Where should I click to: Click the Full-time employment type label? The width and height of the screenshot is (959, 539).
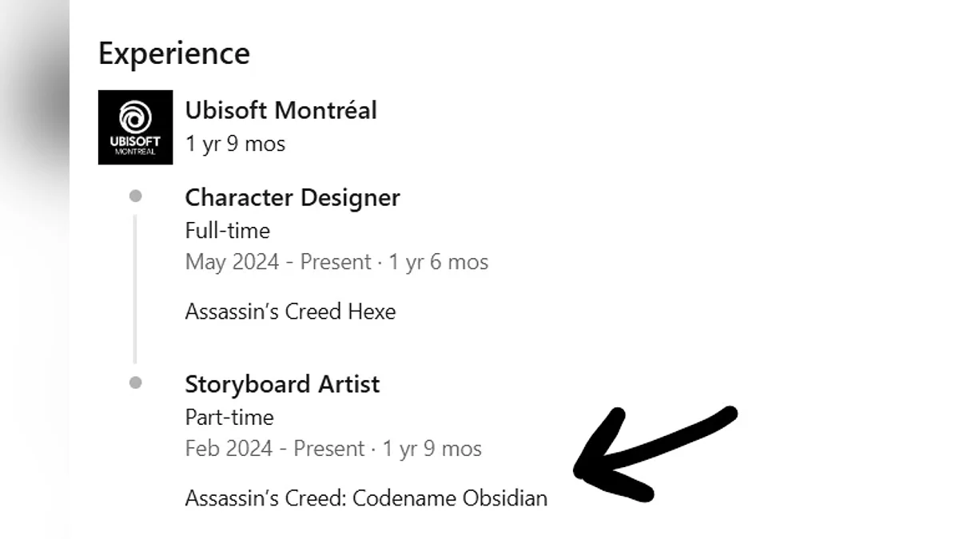tap(227, 231)
